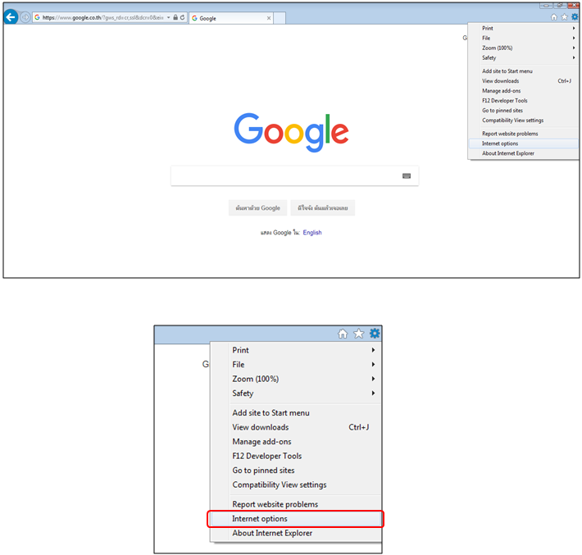
Task: Open Compatibility View settings in the enlarged menu
Action: (x=296, y=484)
